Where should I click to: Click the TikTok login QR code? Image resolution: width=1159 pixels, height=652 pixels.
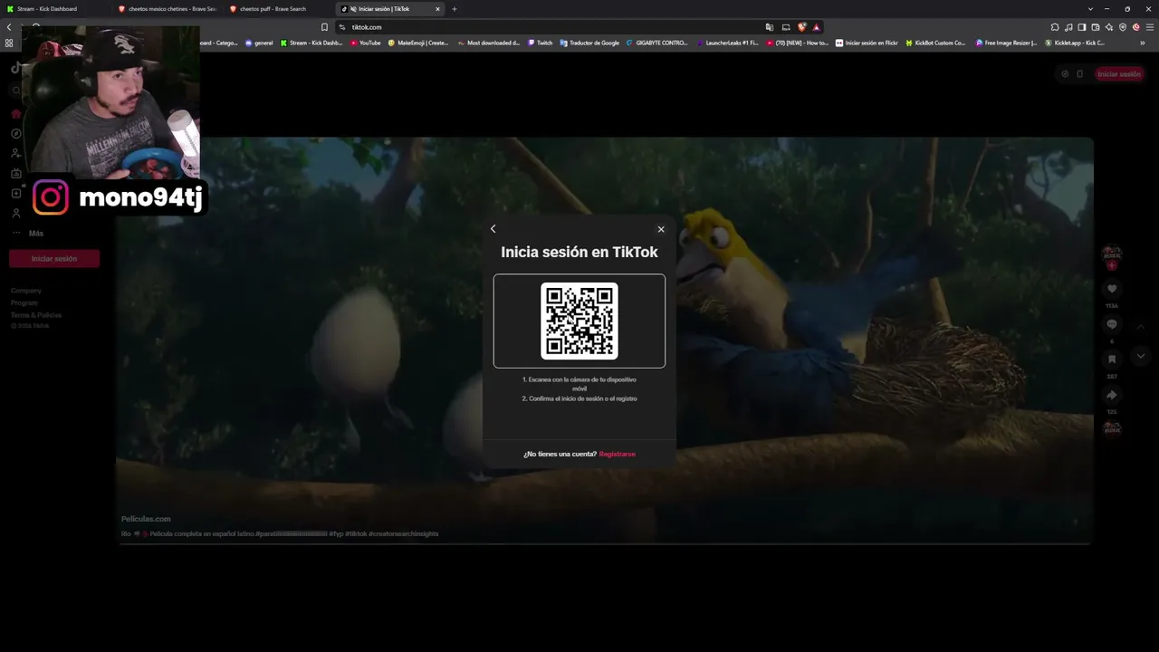(579, 321)
